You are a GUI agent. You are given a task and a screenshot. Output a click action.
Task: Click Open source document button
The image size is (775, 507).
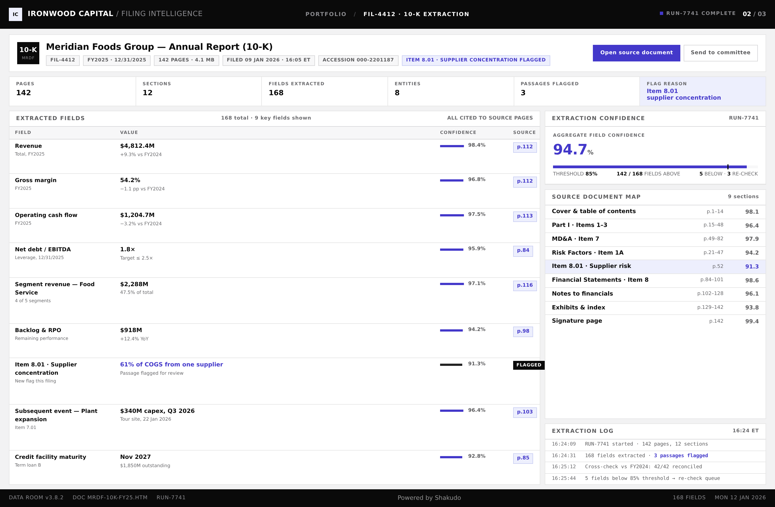coord(636,53)
